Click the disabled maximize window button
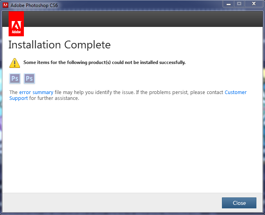 pyautogui.click(x=239, y=4)
